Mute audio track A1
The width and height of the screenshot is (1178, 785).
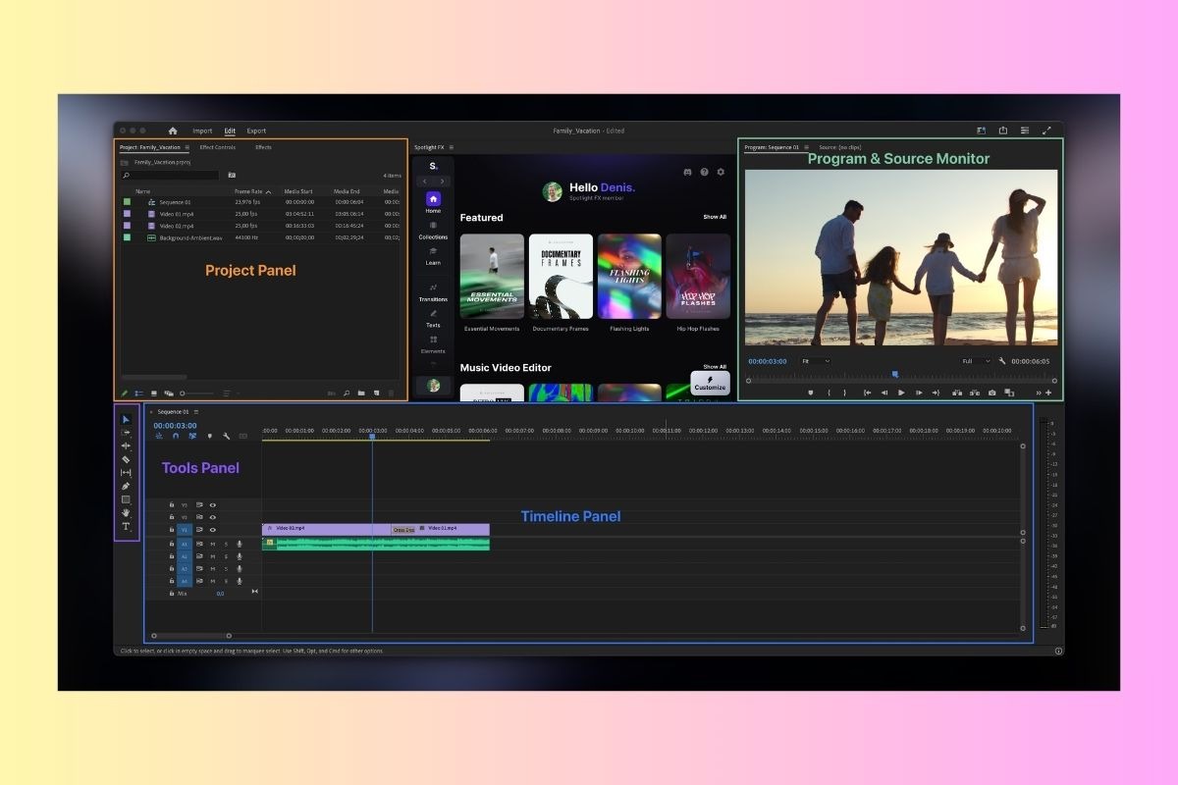tap(212, 544)
